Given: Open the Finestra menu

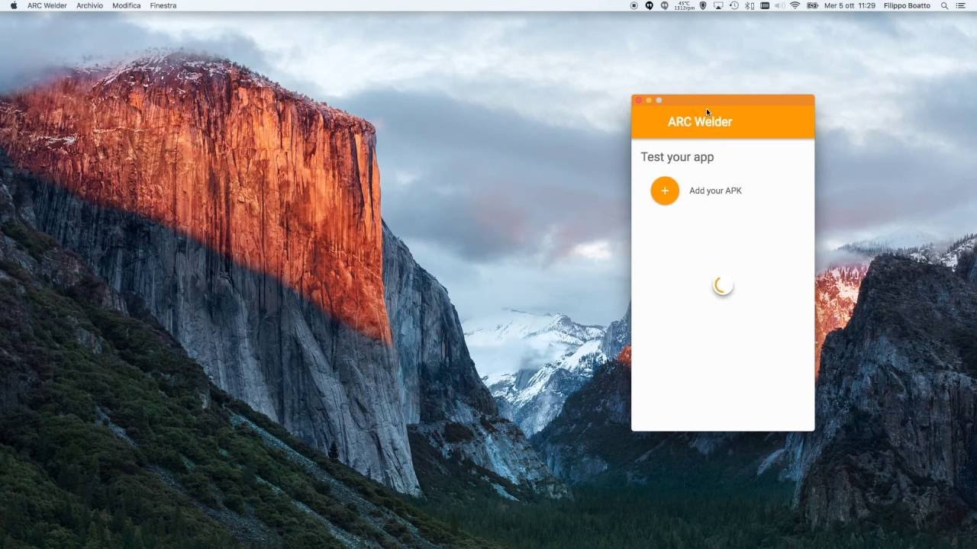Looking at the screenshot, I should (x=163, y=5).
